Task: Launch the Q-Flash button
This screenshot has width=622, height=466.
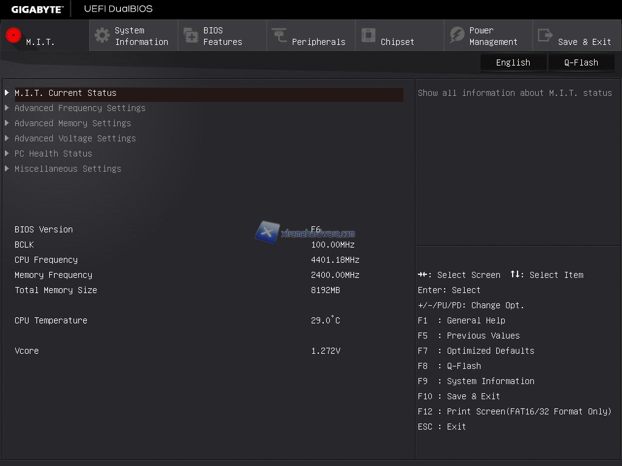Action: click(x=581, y=62)
